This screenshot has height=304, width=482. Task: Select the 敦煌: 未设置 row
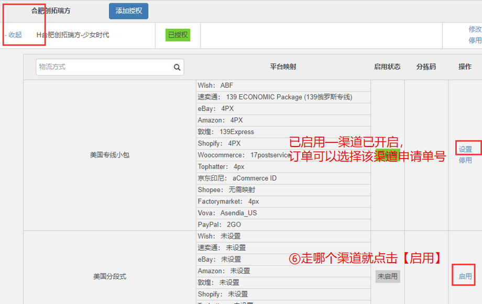[x=283, y=283]
